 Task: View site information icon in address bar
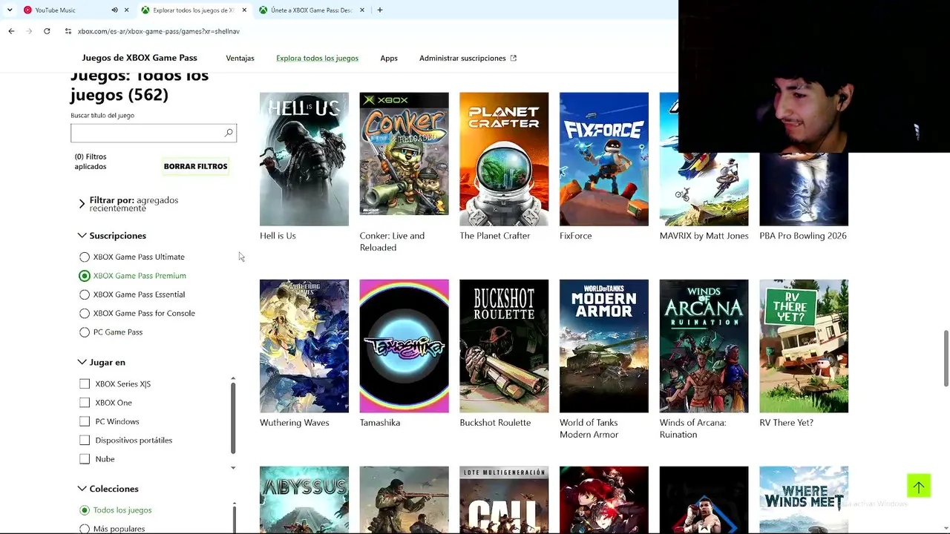(68, 31)
